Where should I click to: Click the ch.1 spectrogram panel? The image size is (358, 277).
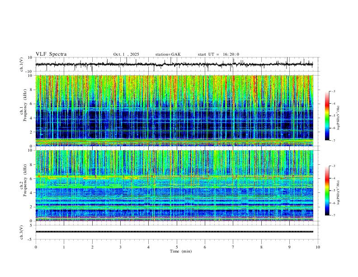point(174,110)
